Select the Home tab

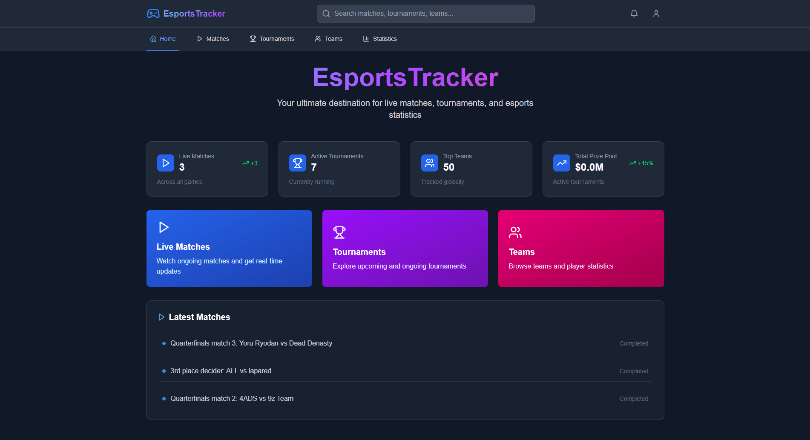163,39
